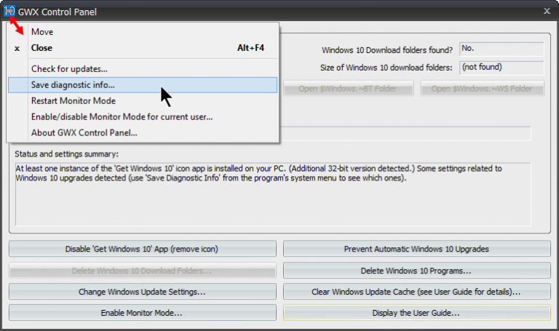Click 'Windows 10 Download folders found?' label

pos(387,50)
